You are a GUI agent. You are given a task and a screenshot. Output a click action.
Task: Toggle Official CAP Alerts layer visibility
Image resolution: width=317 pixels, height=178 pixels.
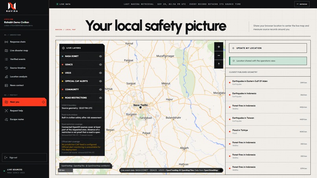tap(100, 81)
